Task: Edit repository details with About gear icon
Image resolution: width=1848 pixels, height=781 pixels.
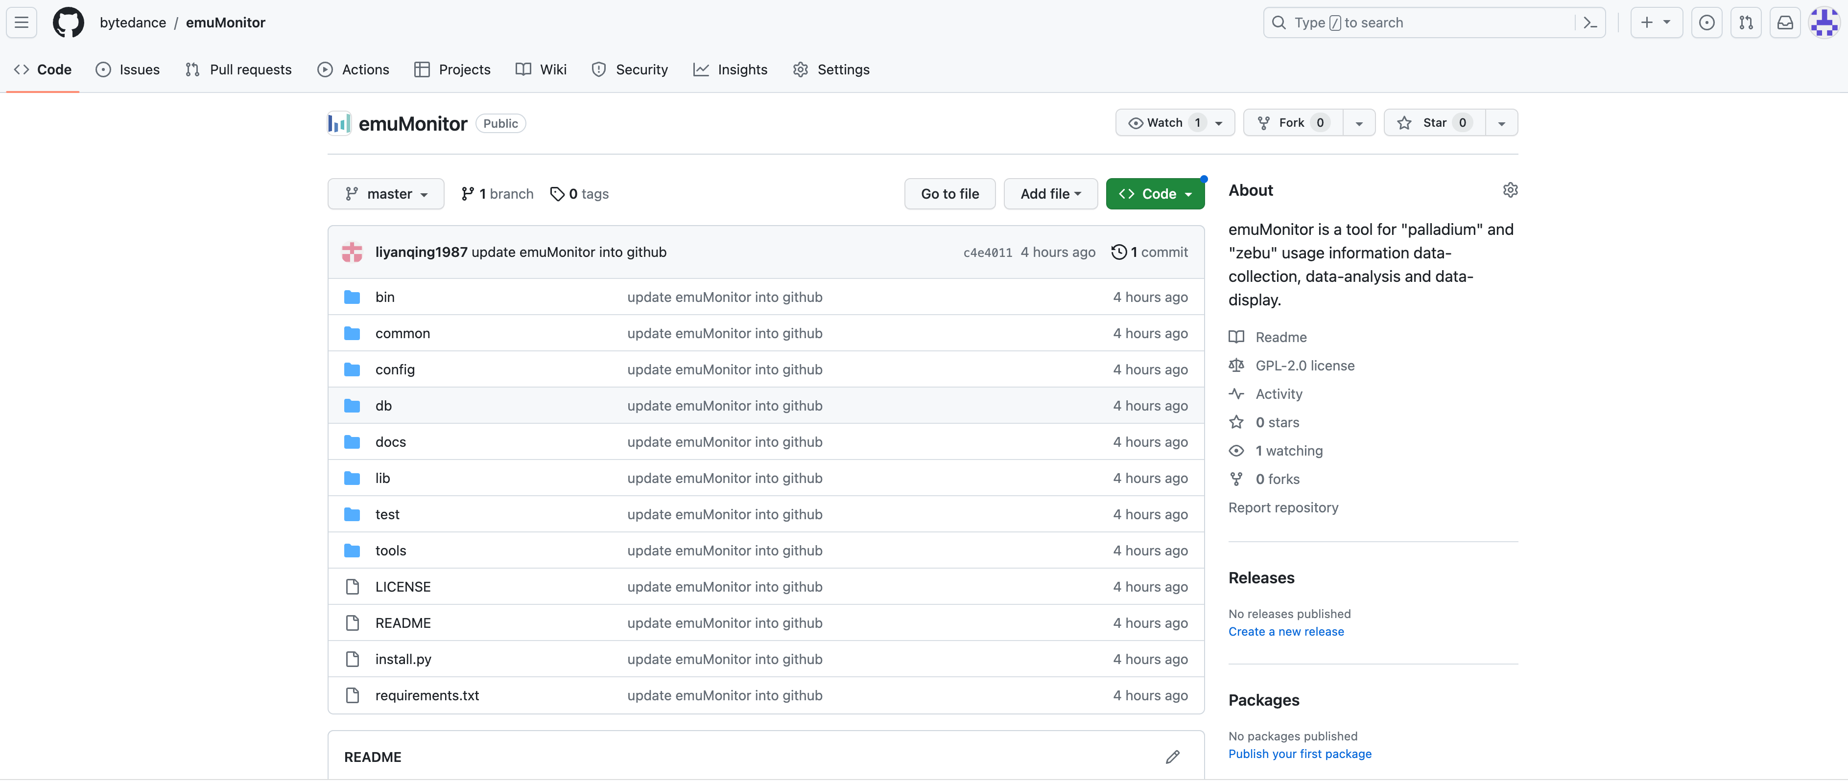Action: (1509, 190)
